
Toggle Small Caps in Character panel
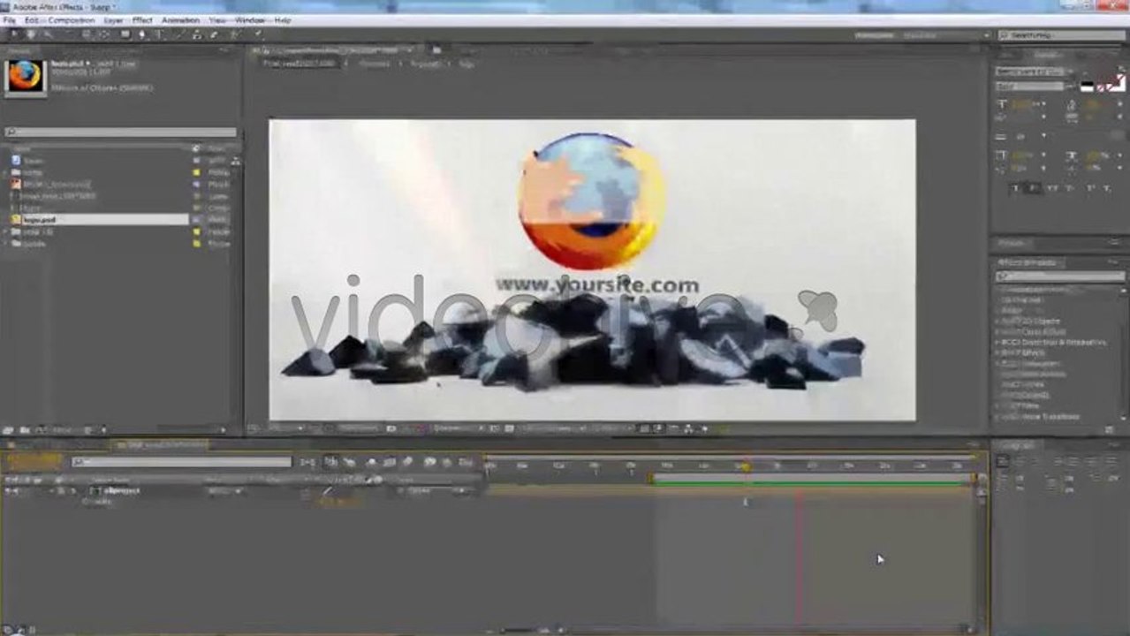tap(1070, 188)
